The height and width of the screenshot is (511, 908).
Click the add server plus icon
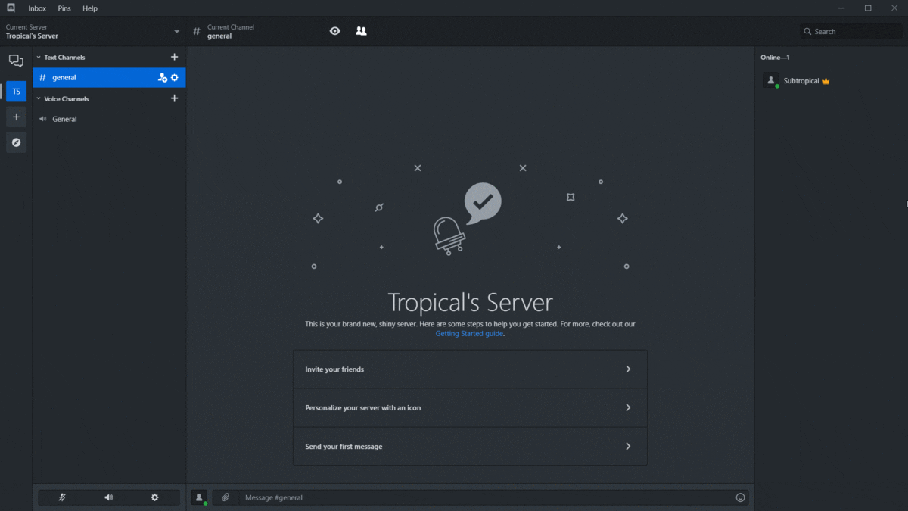(16, 117)
